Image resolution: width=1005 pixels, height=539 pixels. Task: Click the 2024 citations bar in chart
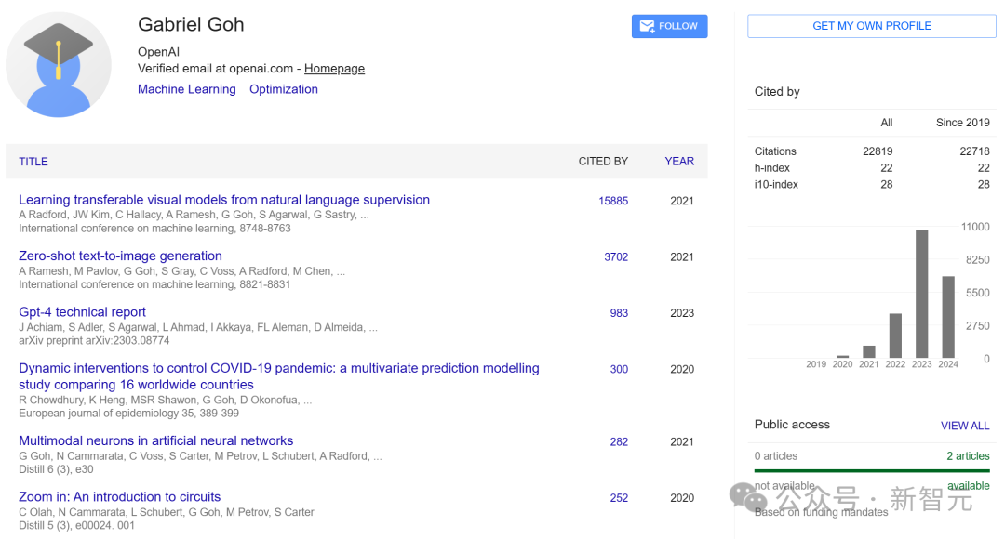click(x=948, y=317)
